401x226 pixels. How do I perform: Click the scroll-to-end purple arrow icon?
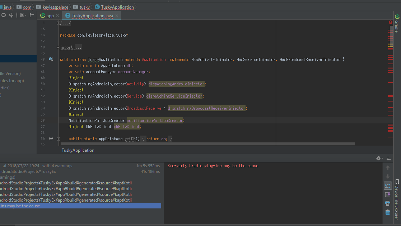(388, 194)
